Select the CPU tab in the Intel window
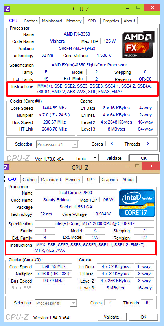 point(12,180)
